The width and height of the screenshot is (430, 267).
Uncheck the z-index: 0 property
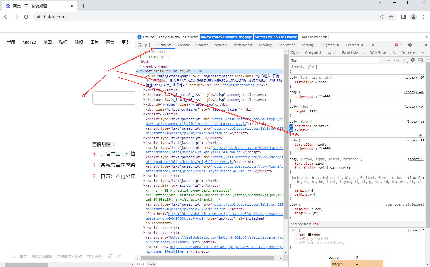[x=291, y=130]
